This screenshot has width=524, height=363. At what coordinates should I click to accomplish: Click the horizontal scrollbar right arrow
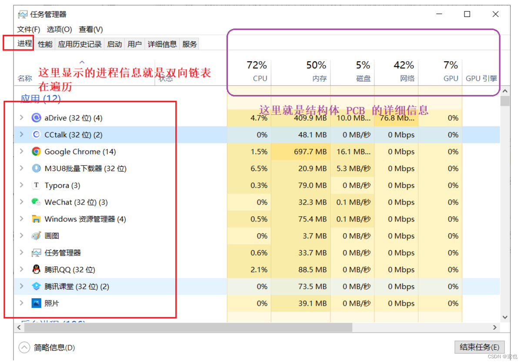click(x=495, y=327)
